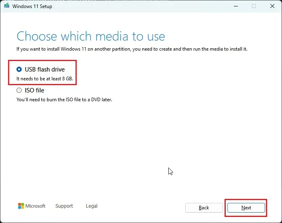Close the Windows 11 Setup window
This screenshot has width=282, height=223.
[272, 6]
